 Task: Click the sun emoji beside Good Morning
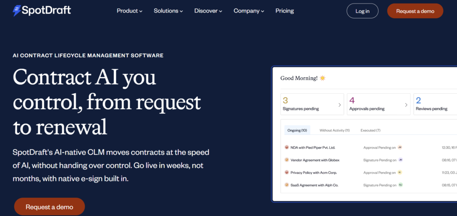coord(322,78)
